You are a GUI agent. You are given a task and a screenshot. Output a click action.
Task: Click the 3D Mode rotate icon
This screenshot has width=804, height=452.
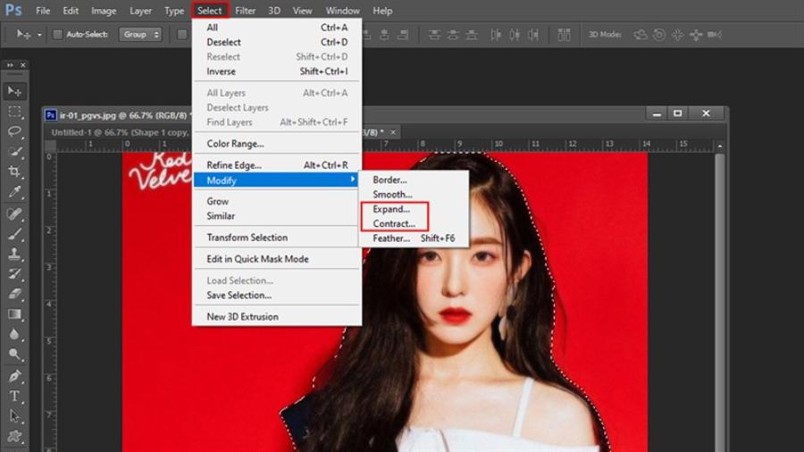tap(641, 35)
